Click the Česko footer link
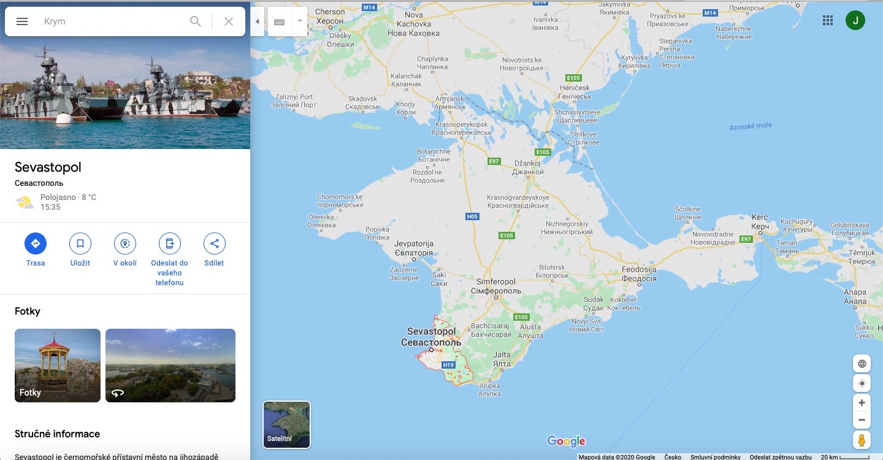Screen dimensions: 883x460 pyautogui.click(x=673, y=457)
